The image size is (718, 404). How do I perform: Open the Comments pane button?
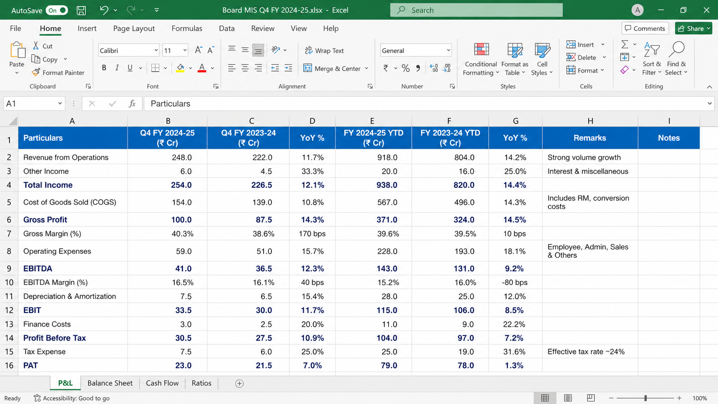pyautogui.click(x=645, y=28)
